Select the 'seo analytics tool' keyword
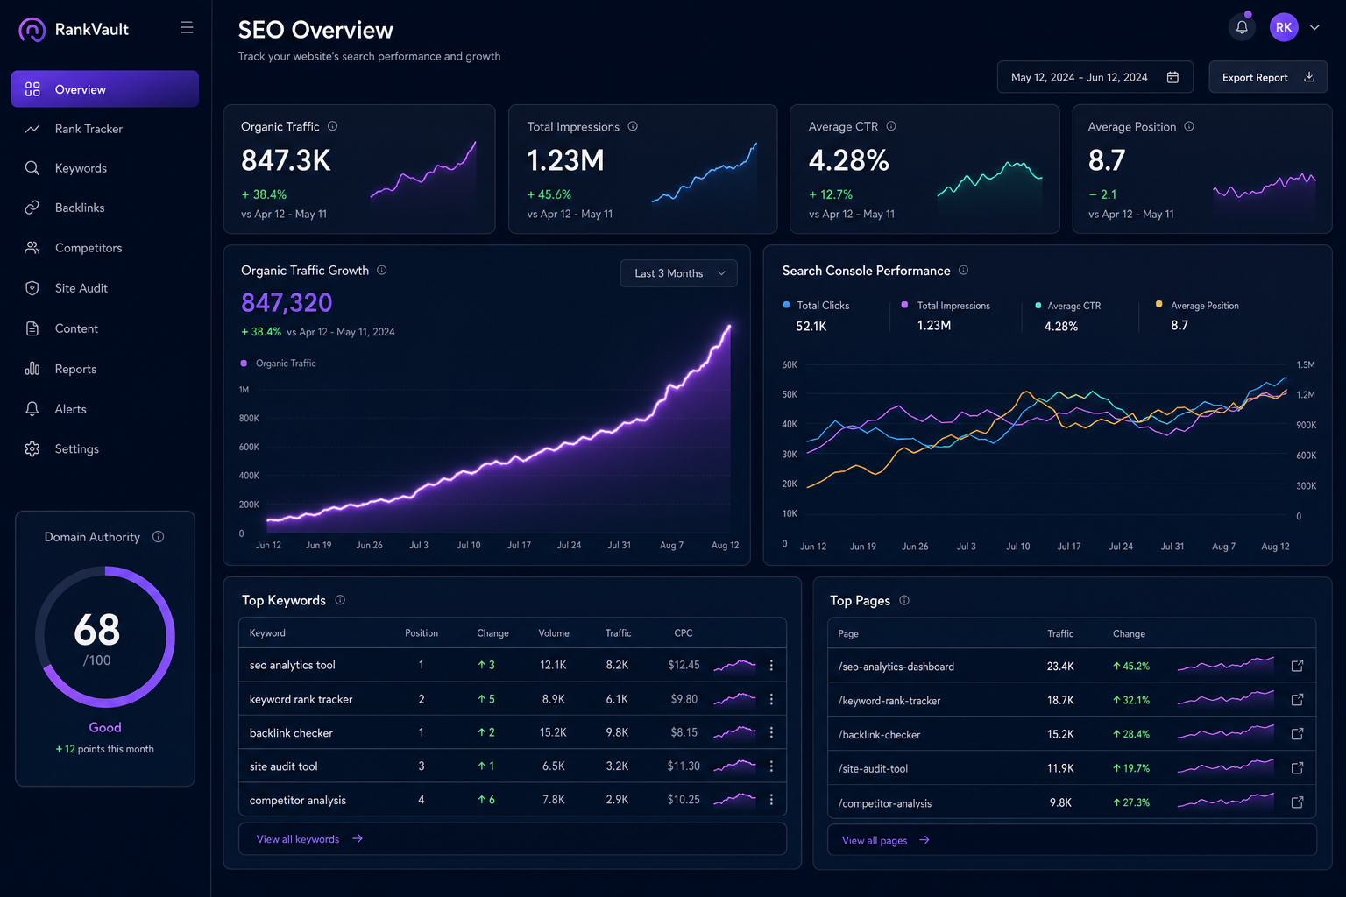 pyautogui.click(x=293, y=666)
